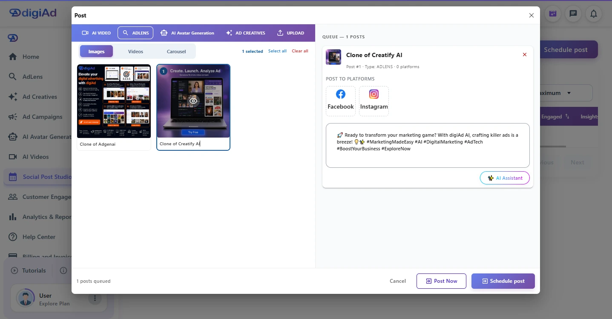Click the digiAd logo in header
The height and width of the screenshot is (319, 612).
33,13
